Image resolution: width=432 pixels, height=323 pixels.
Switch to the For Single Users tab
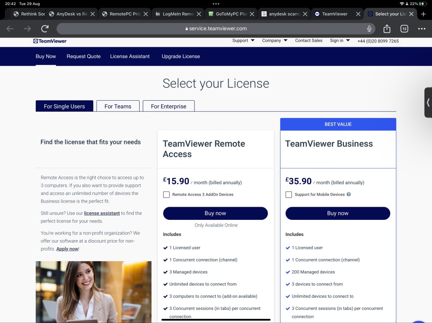point(65,106)
